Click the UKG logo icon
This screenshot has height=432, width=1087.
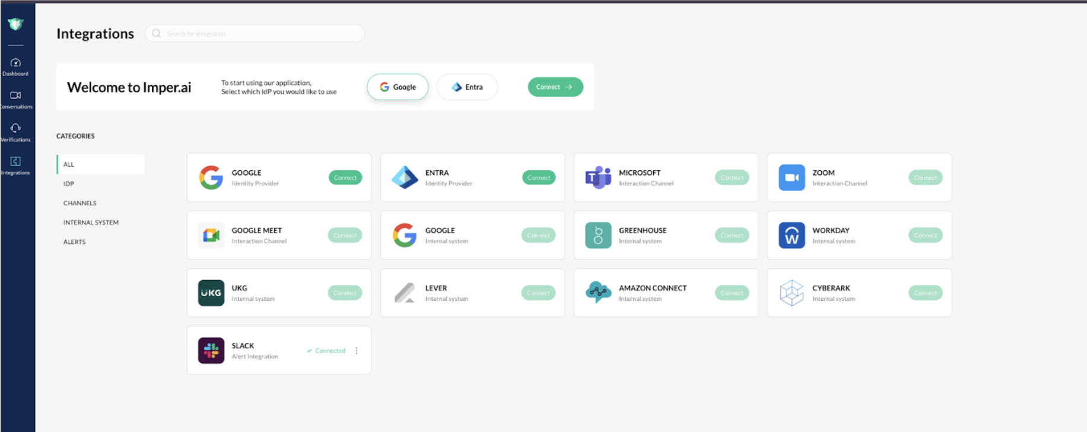coord(211,293)
